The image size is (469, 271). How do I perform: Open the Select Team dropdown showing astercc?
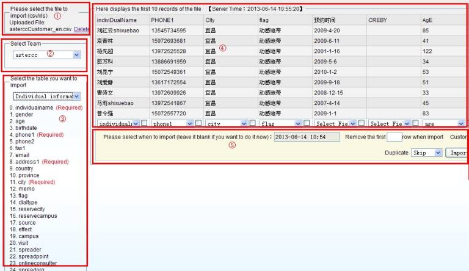pos(46,55)
